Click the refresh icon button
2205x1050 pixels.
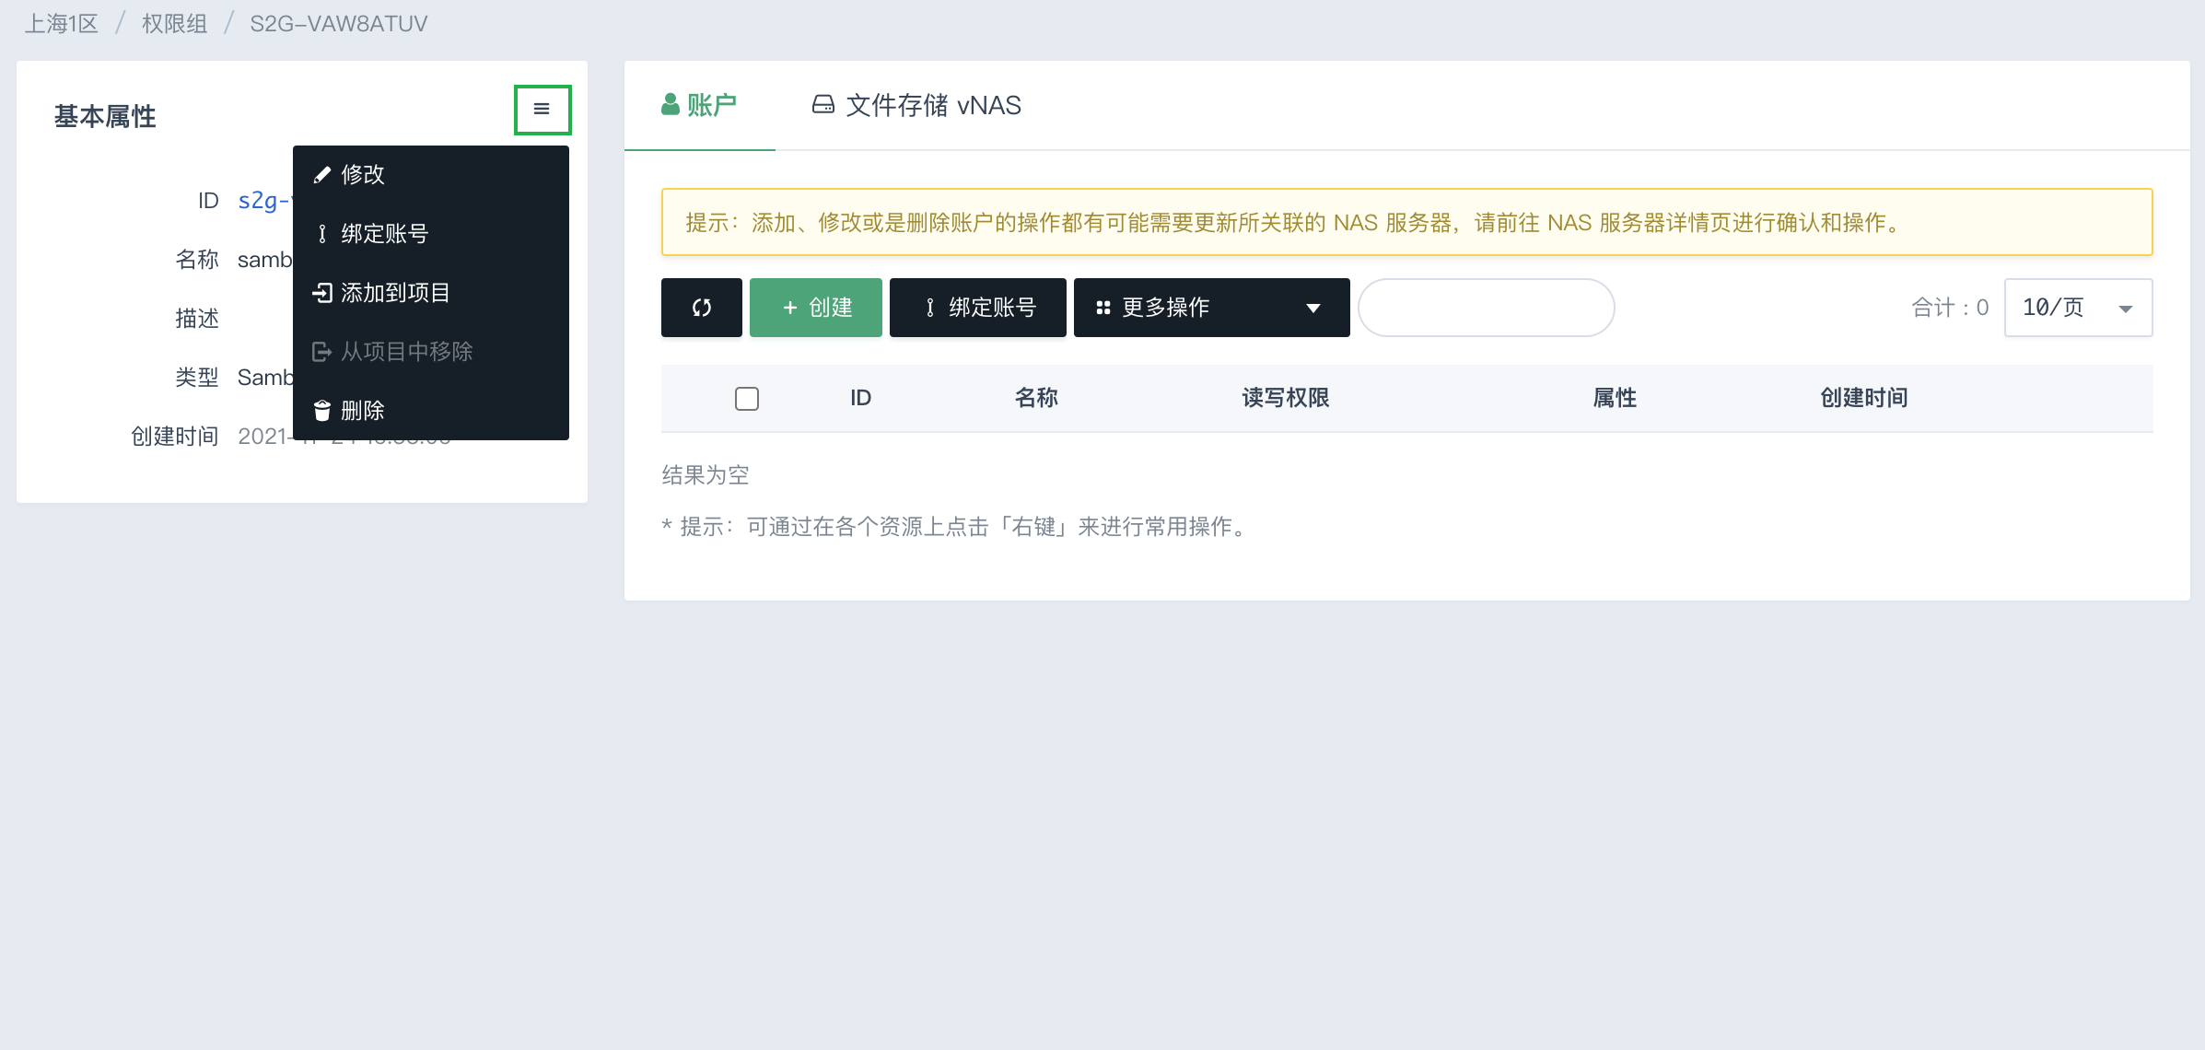click(x=701, y=308)
